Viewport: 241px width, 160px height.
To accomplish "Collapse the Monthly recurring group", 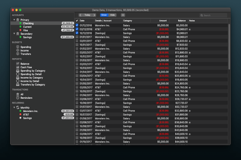I will point(14,107).
